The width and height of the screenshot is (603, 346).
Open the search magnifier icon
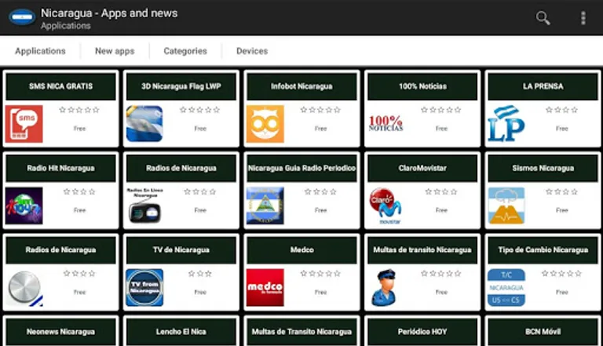point(543,17)
